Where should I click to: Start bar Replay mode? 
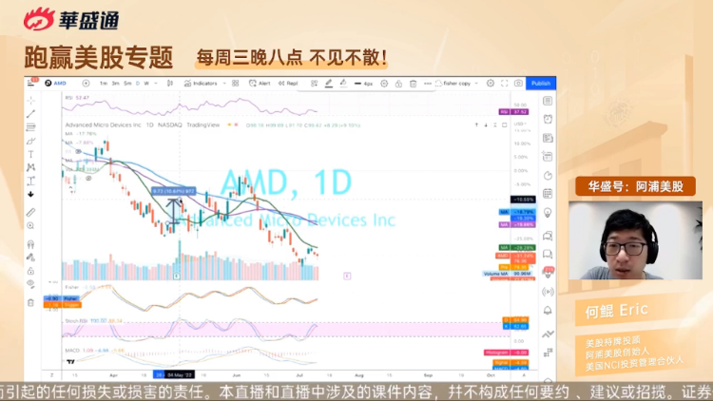(x=288, y=84)
